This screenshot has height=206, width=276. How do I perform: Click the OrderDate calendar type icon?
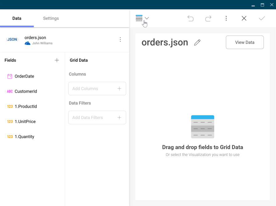10,76
